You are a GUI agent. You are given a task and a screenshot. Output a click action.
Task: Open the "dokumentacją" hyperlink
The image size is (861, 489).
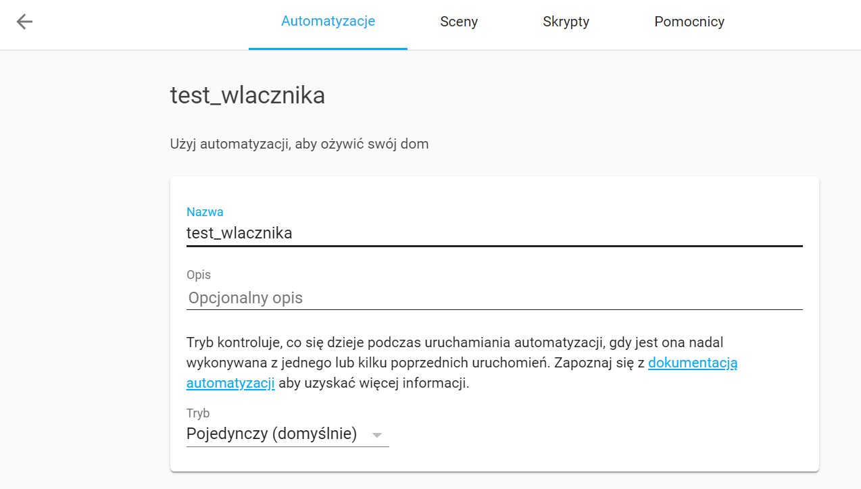click(x=692, y=363)
